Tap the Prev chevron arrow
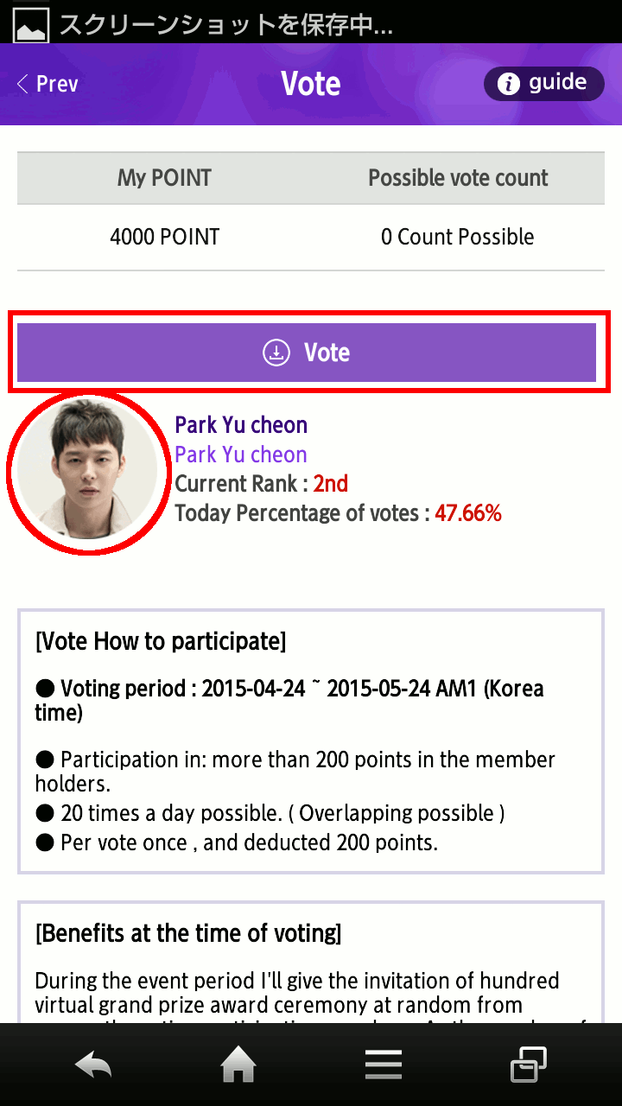This screenshot has width=622, height=1106. (22, 84)
